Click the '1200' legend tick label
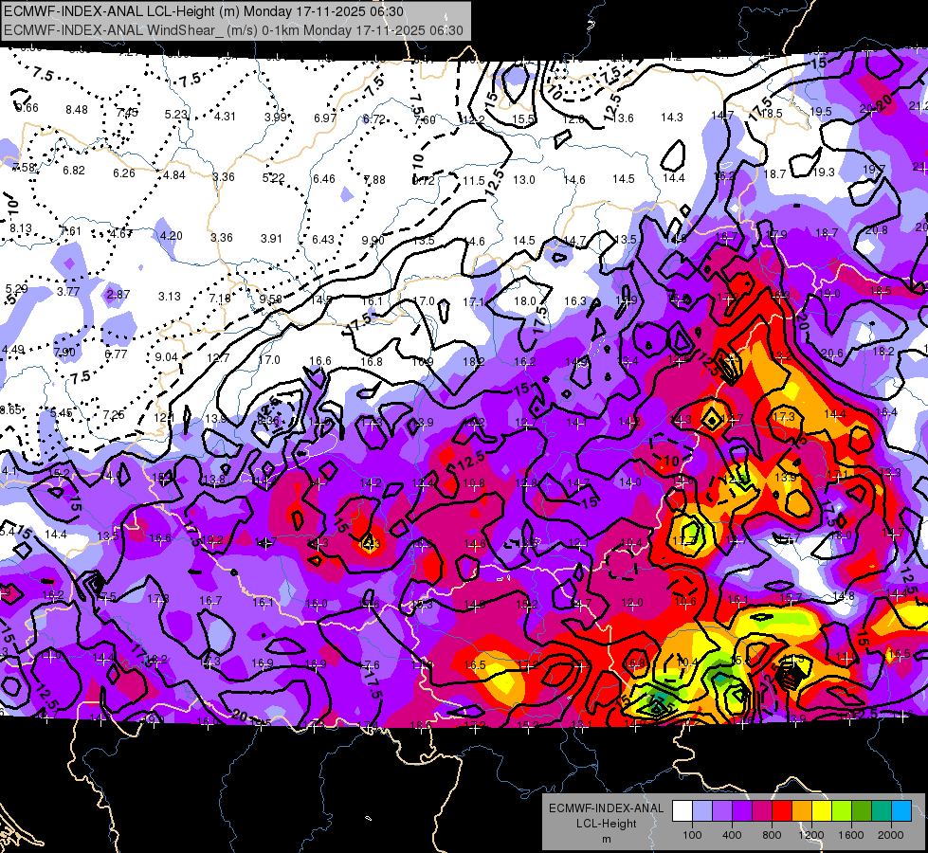928x853 pixels. click(x=811, y=835)
